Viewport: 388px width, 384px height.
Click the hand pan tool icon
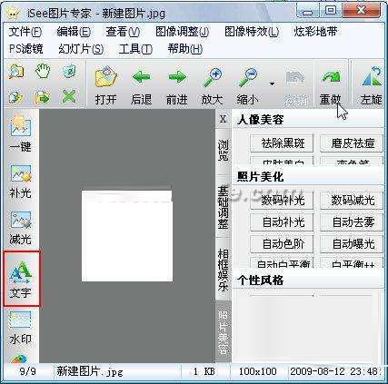click(43, 71)
